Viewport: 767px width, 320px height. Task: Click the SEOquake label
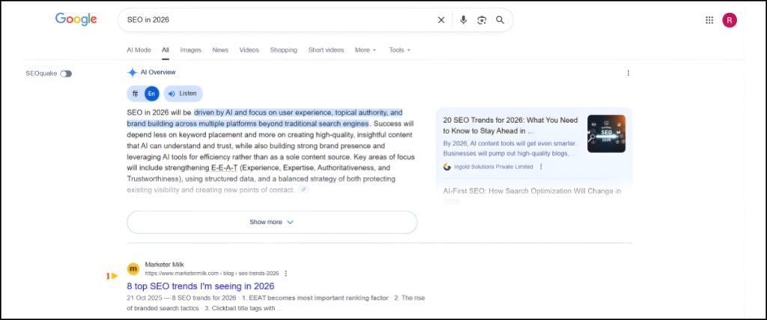(41, 73)
